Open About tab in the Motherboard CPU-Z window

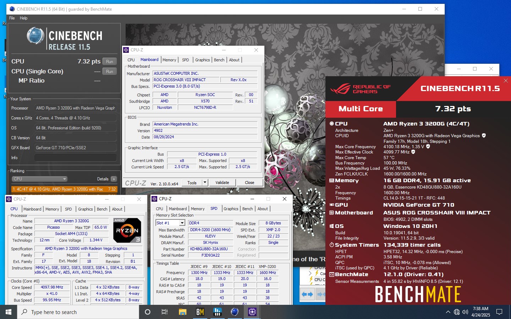coord(234,60)
